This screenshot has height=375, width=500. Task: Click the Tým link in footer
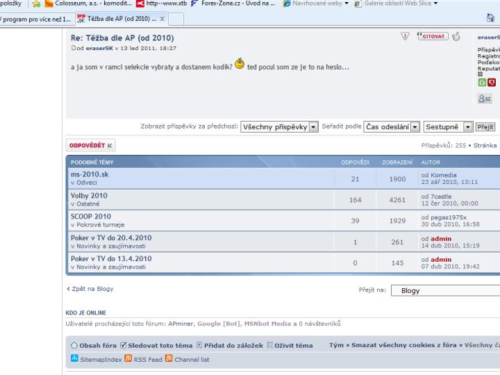[x=336, y=345]
